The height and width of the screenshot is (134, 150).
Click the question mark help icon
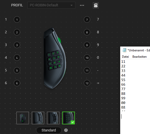(x=66, y=130)
